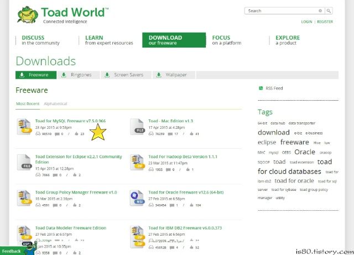Click the Toad World frog logo

[28, 15]
